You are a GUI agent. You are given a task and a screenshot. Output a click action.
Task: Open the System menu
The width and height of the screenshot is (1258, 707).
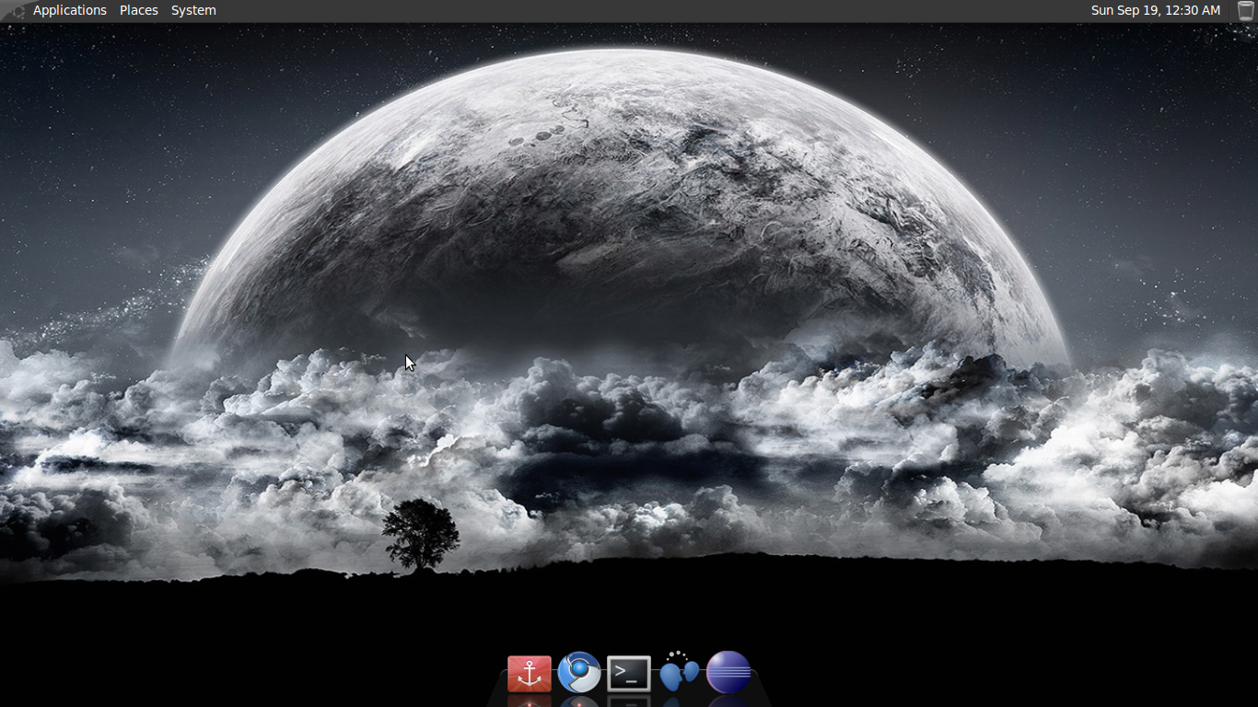pos(192,10)
